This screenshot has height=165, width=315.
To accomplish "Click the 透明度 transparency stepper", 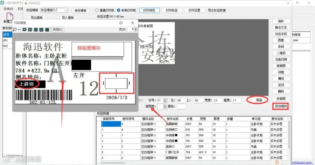I will (165, 106).
